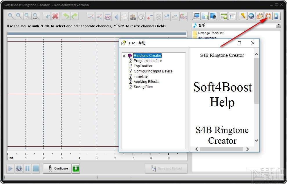Select the Applying Effects help topic

click(x=146, y=81)
